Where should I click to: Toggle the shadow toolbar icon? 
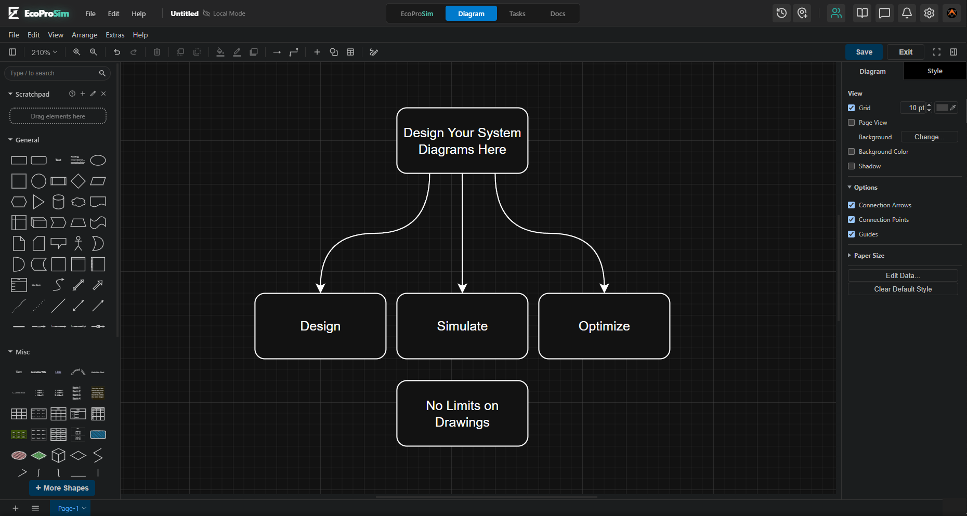[254, 52]
